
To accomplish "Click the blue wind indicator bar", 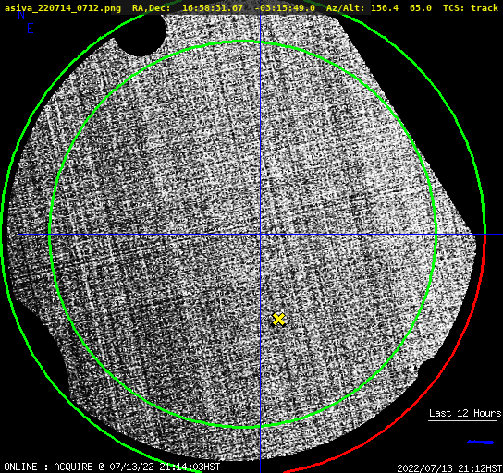I will (x=481, y=443).
